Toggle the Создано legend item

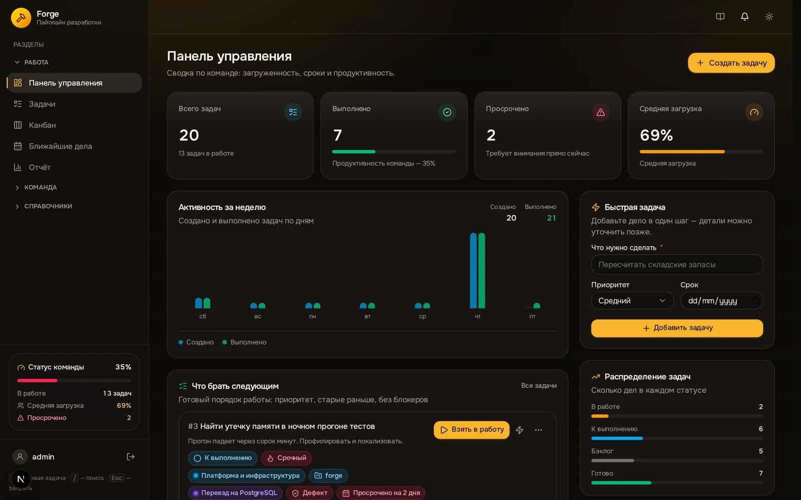pos(196,342)
